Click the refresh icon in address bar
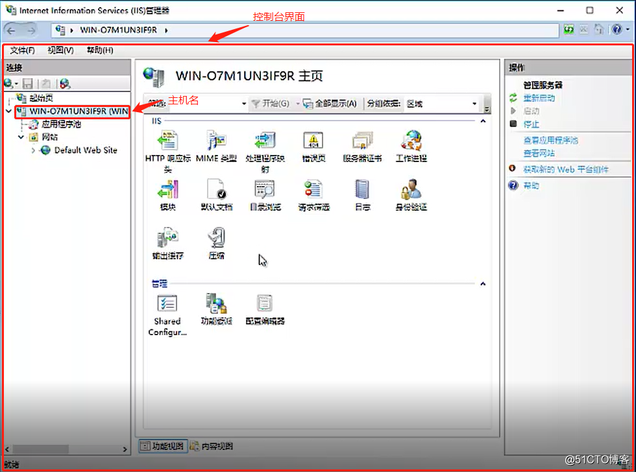Viewport: 636px width, 472px height. tap(569, 30)
